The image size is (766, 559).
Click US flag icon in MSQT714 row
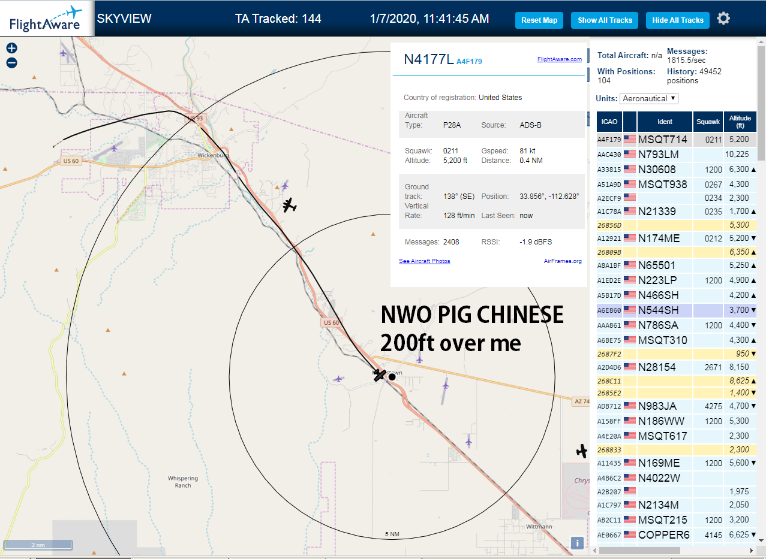630,139
